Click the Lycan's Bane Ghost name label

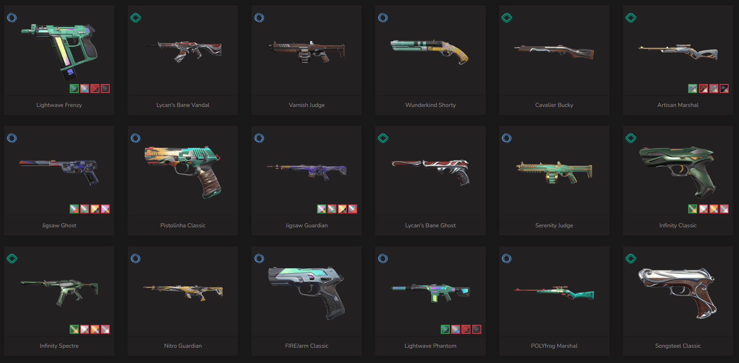[x=430, y=226]
